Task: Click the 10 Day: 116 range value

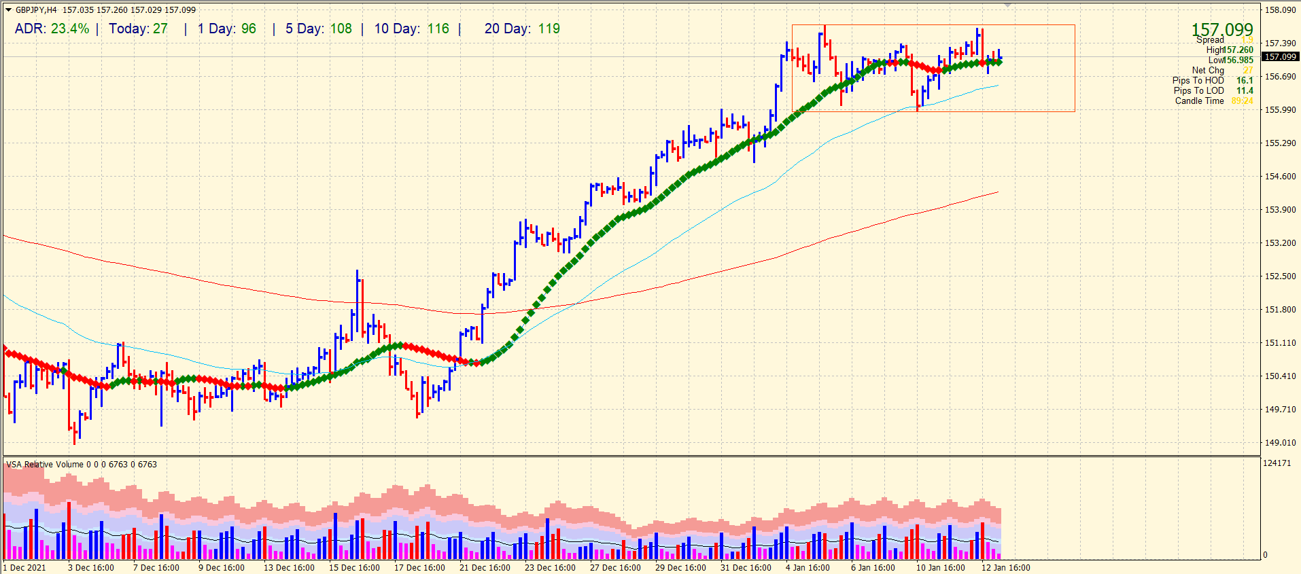Action: (x=412, y=29)
